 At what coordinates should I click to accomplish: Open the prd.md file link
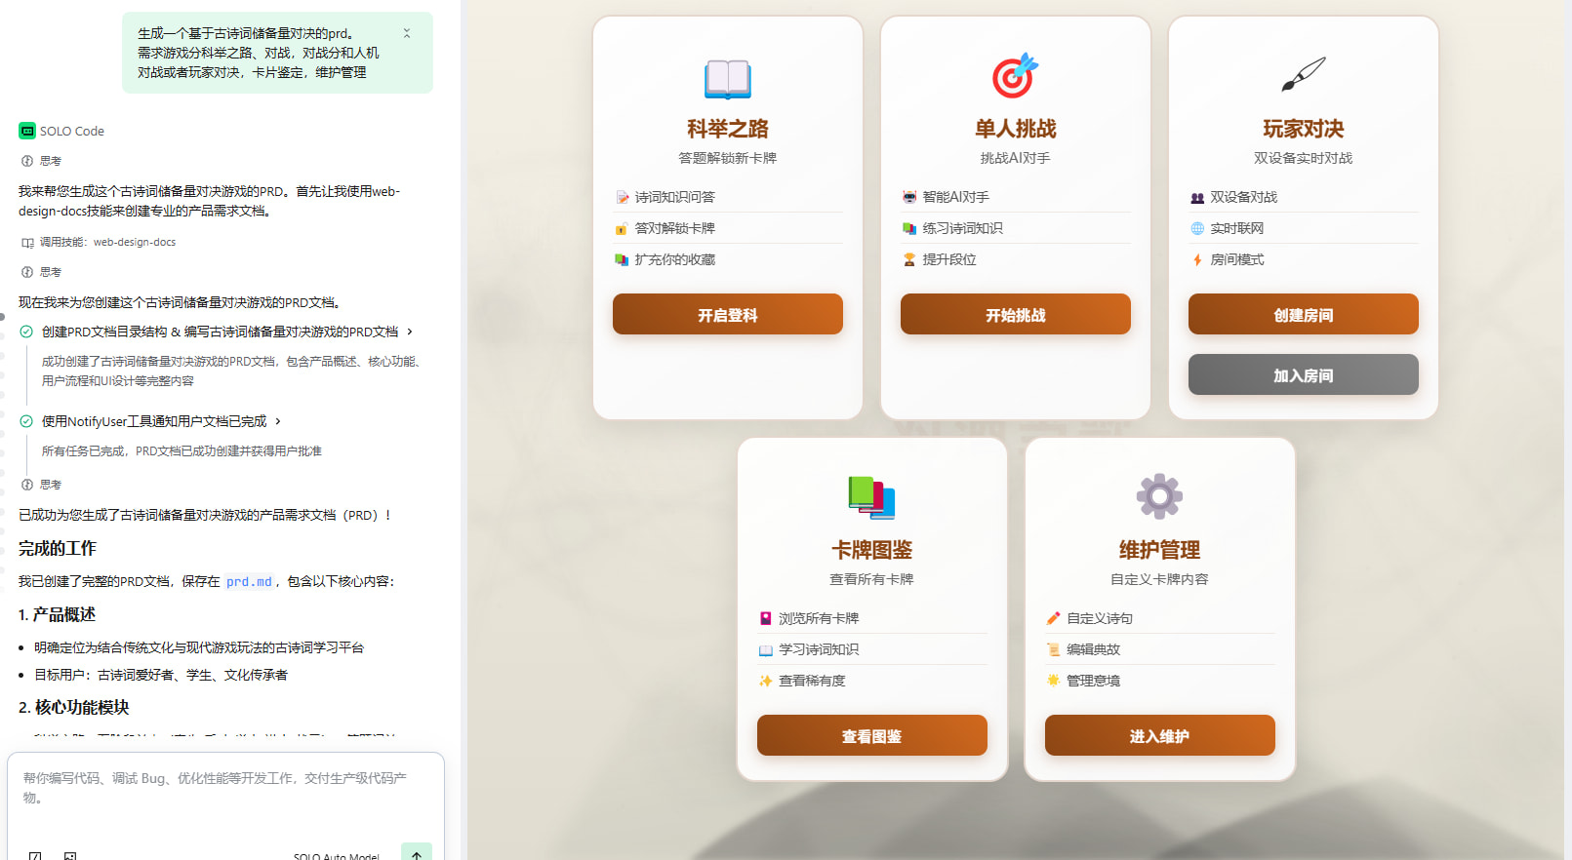point(249,582)
